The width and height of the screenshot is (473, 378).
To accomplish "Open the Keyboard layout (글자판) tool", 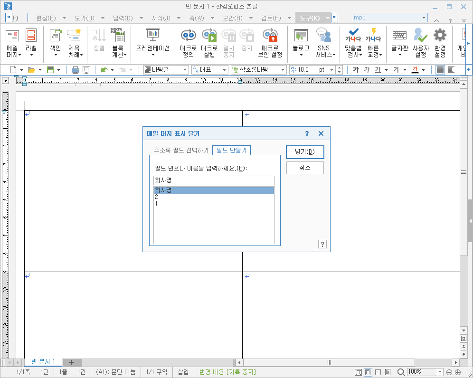I will click(x=400, y=43).
